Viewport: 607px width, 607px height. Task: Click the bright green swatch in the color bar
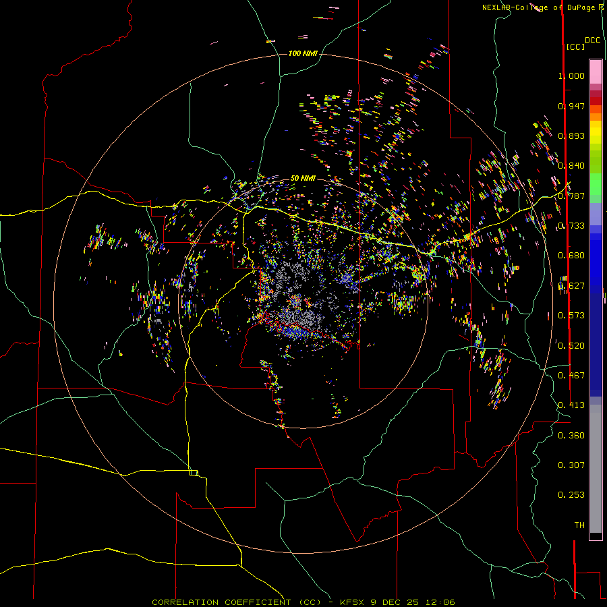point(596,184)
